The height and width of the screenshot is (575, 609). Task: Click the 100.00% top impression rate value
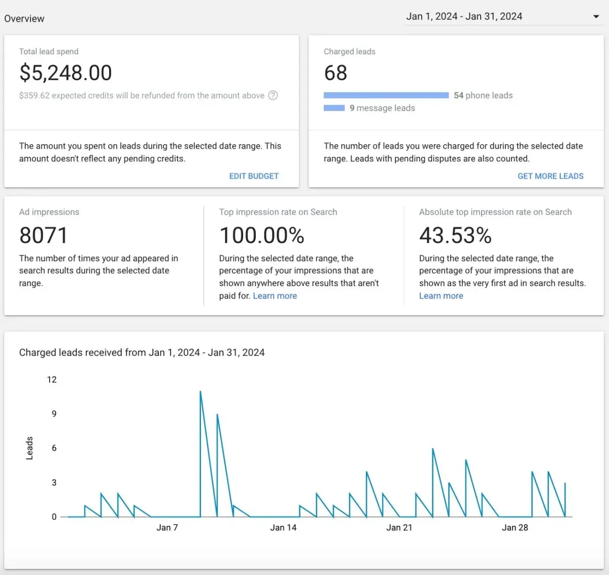tap(262, 235)
